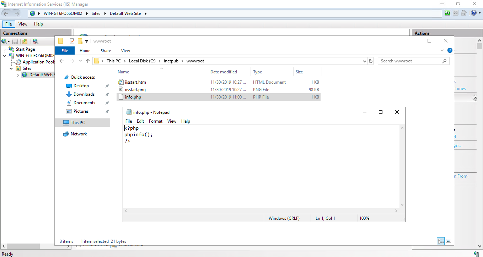
Task: Open Pictures in Explorer navigation pane
Action: pyautogui.click(x=81, y=111)
